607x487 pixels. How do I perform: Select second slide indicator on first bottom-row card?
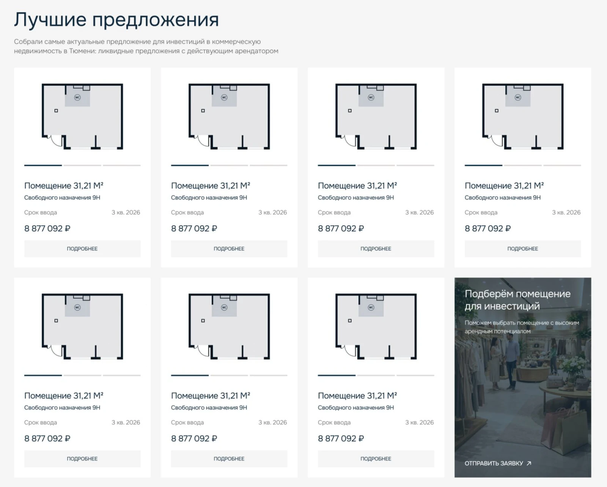pos(82,375)
